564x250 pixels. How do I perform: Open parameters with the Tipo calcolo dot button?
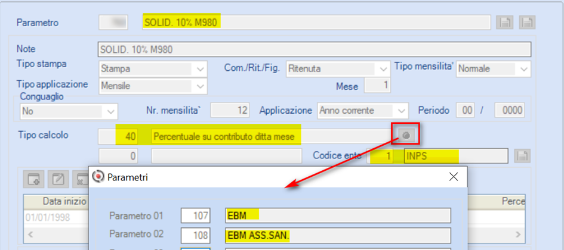(x=406, y=136)
